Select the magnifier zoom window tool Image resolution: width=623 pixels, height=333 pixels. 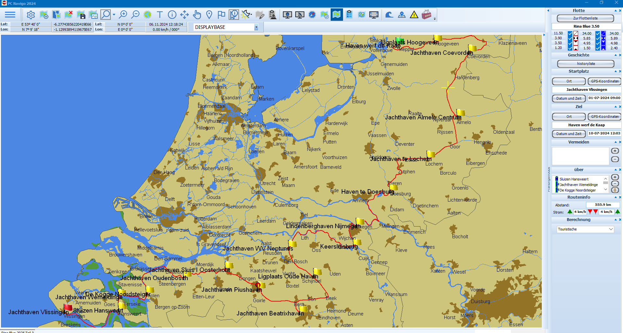tap(106, 15)
